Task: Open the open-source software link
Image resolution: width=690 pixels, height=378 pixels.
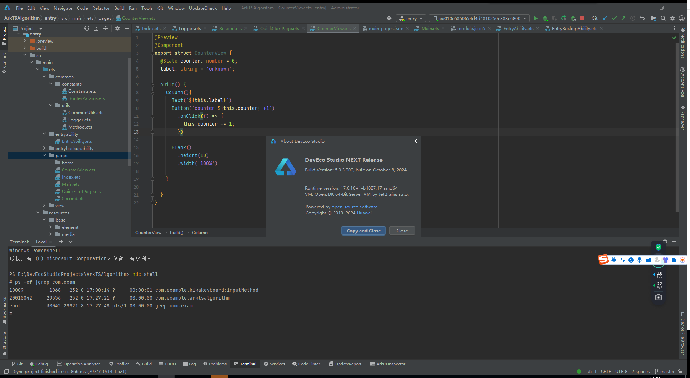Action: pos(354,207)
